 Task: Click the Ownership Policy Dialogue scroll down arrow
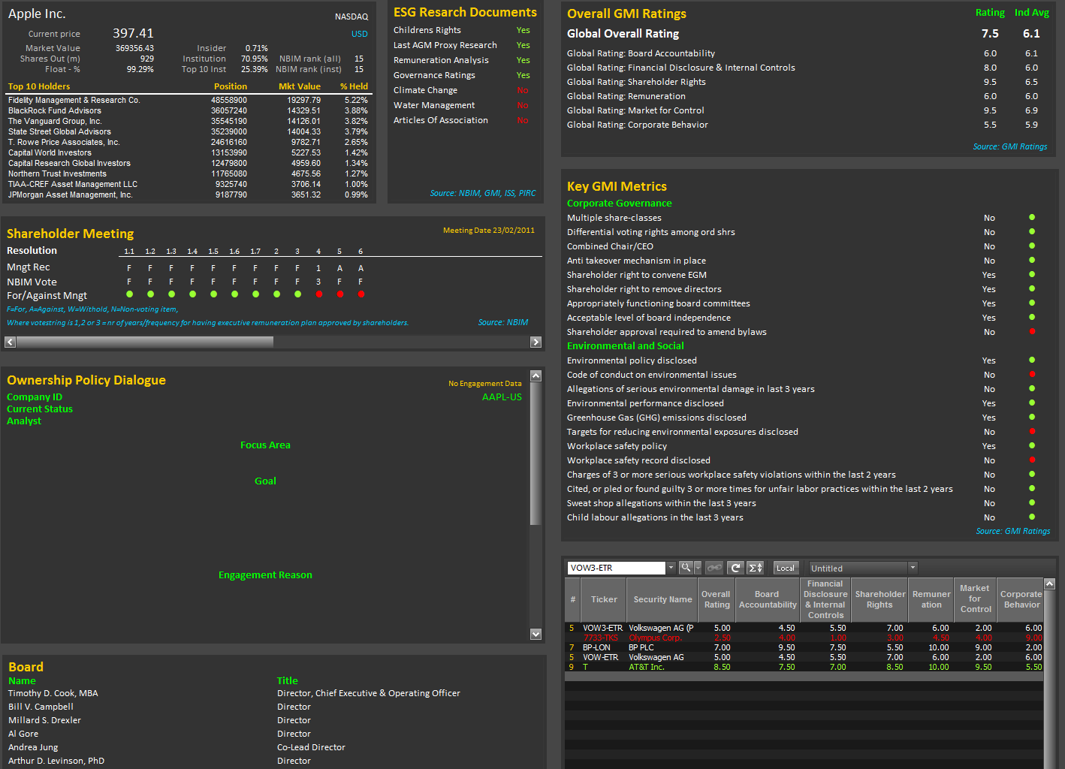point(536,634)
